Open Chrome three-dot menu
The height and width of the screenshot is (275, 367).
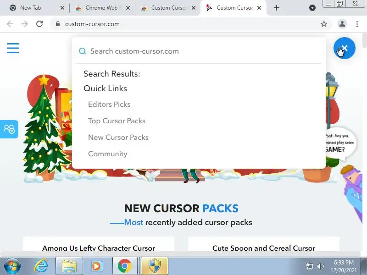[357, 24]
